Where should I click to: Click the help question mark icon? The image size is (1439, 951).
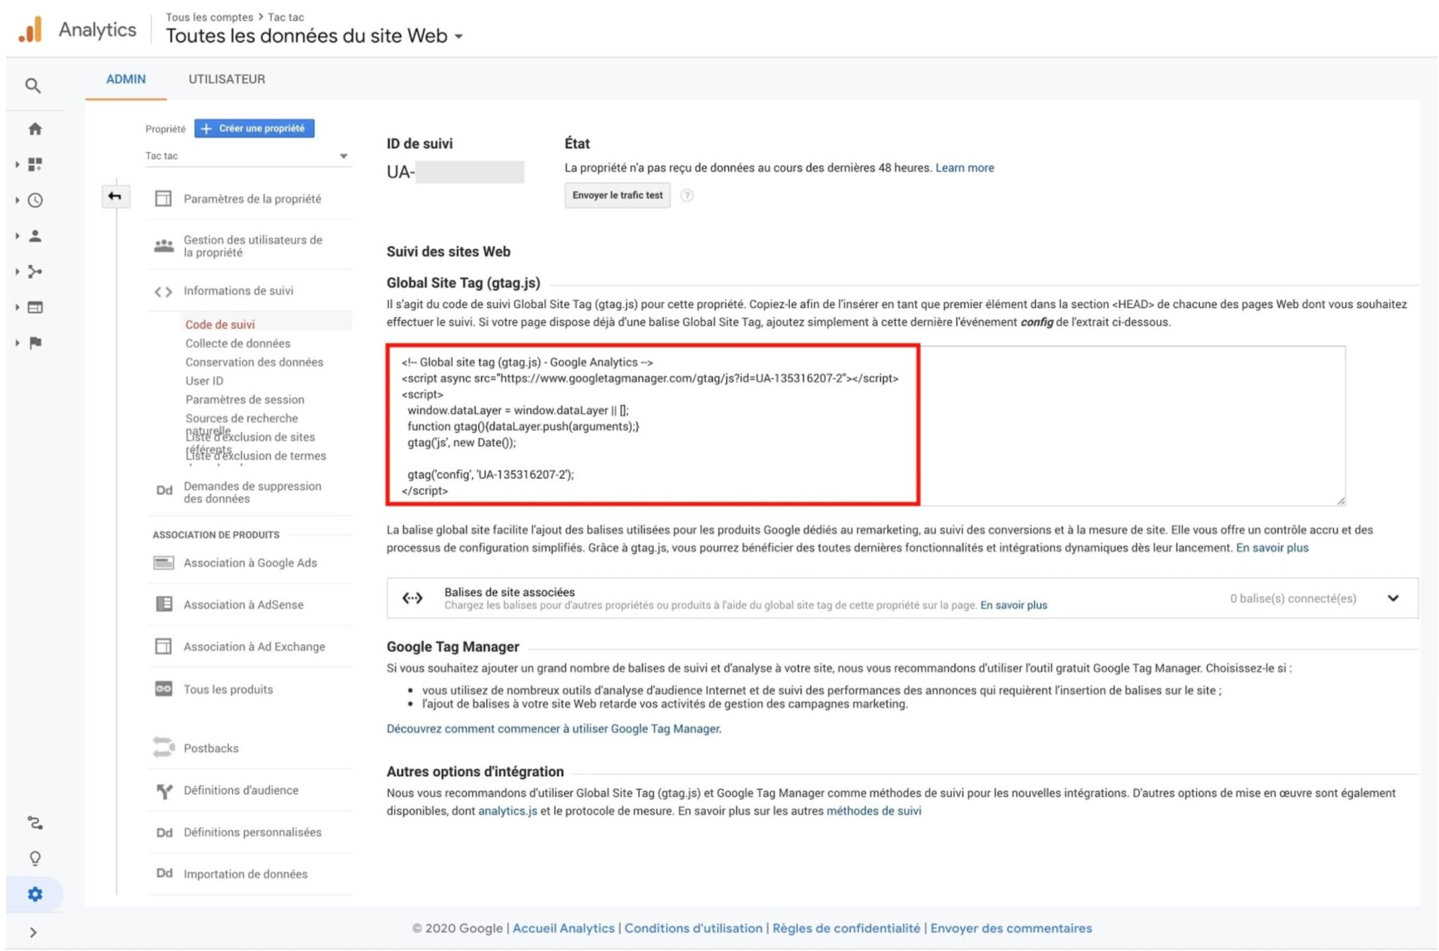click(687, 195)
